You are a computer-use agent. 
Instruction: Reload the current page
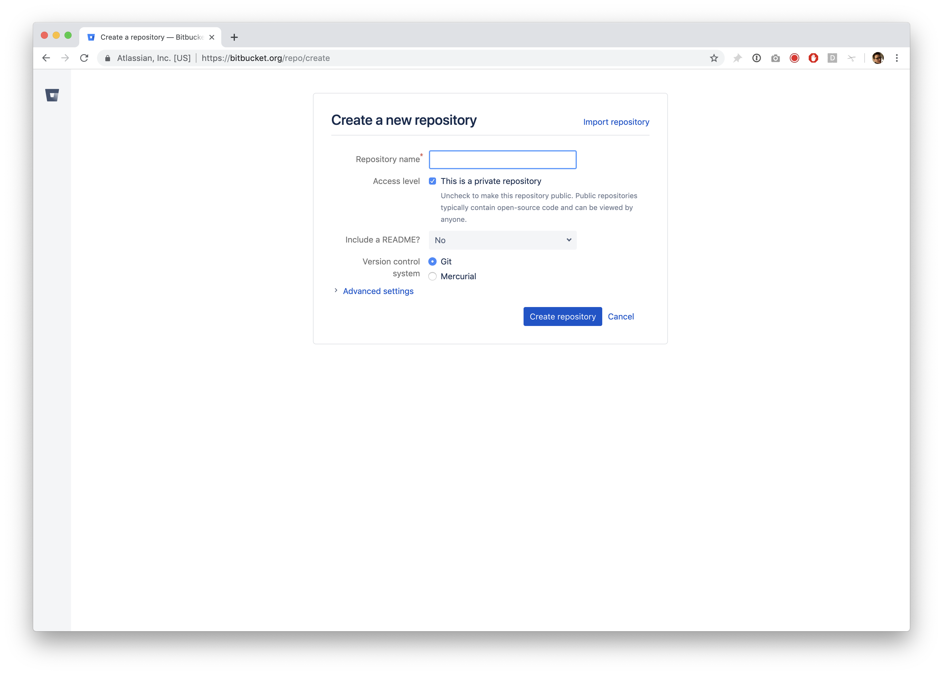84,58
